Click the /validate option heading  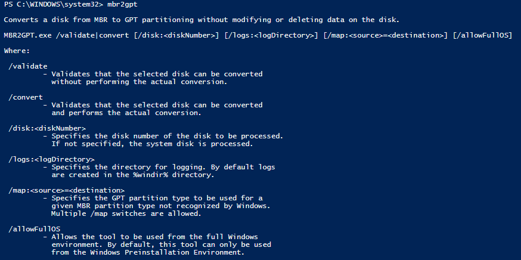28,66
